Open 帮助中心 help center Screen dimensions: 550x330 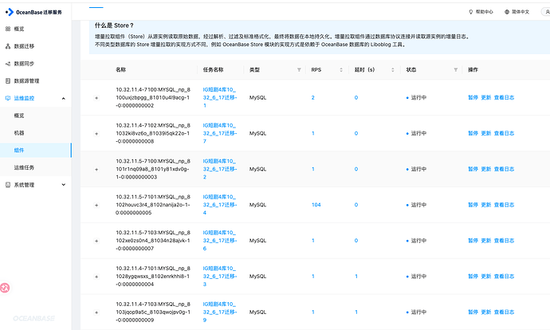484,12
